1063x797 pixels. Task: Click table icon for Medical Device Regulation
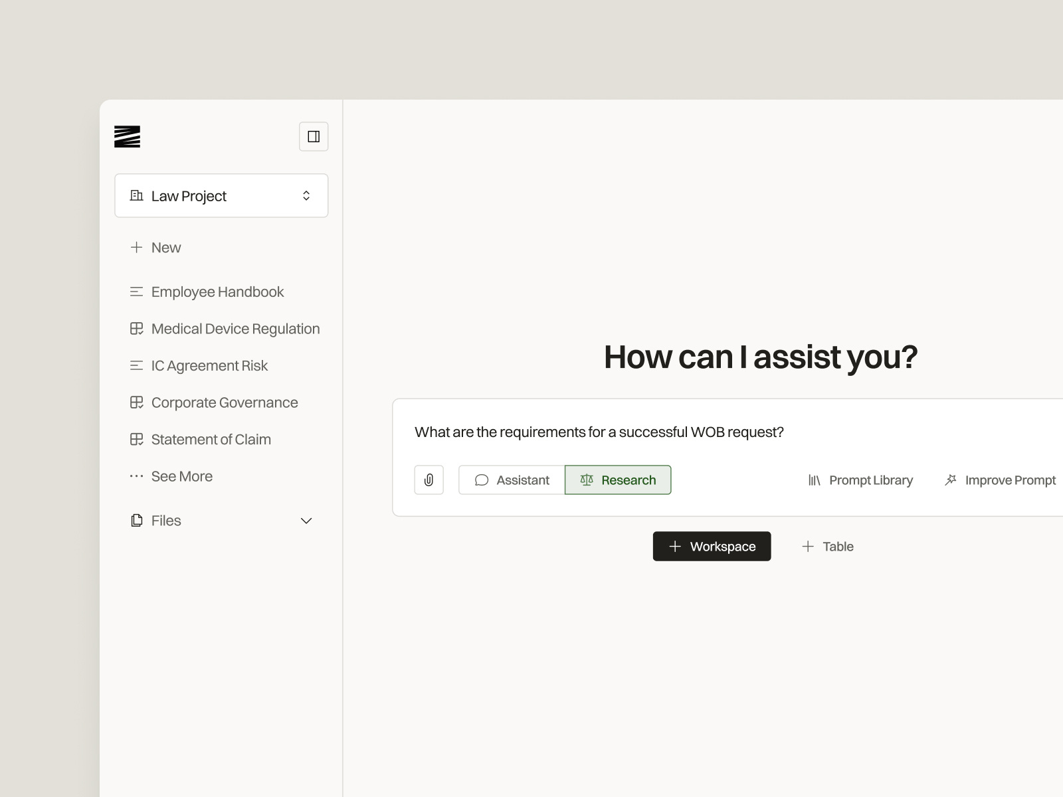pos(136,329)
